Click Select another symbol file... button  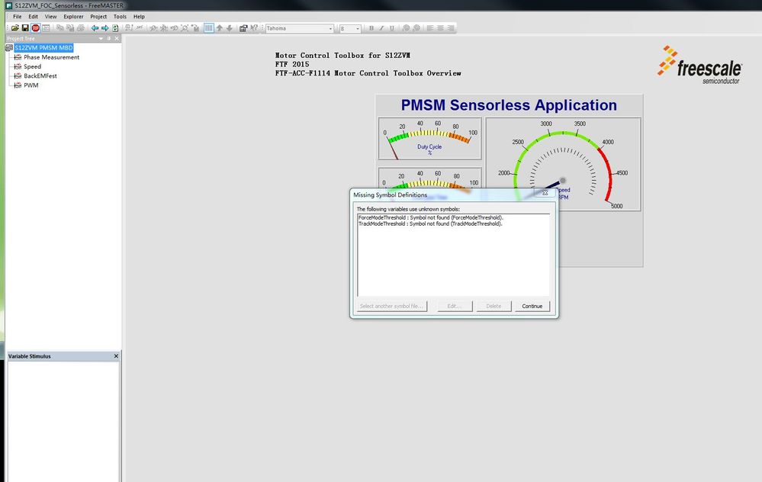(x=392, y=306)
